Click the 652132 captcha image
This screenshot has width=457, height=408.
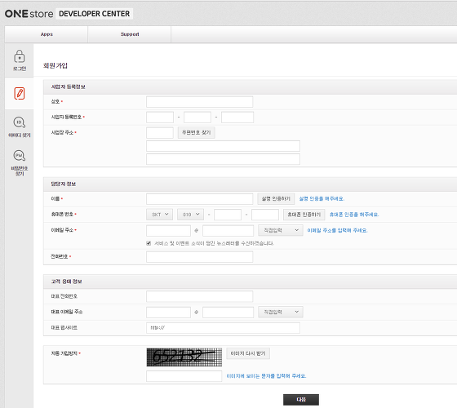coord(184,357)
